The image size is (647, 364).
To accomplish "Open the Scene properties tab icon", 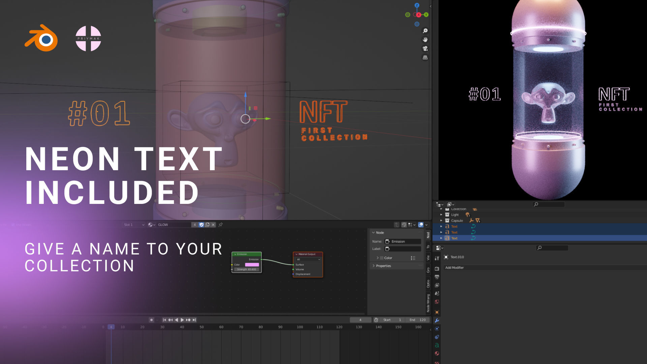I will pyautogui.click(x=437, y=294).
